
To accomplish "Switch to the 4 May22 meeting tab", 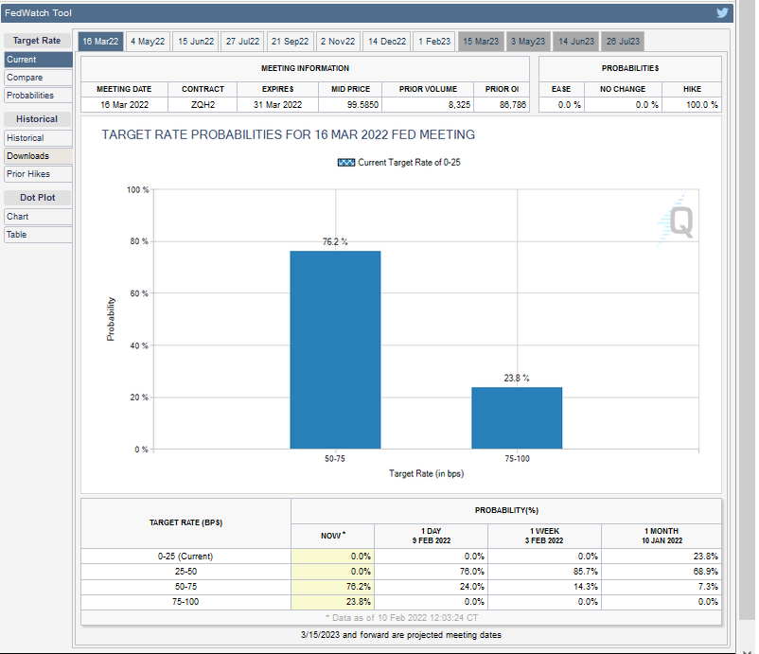I will (x=148, y=41).
